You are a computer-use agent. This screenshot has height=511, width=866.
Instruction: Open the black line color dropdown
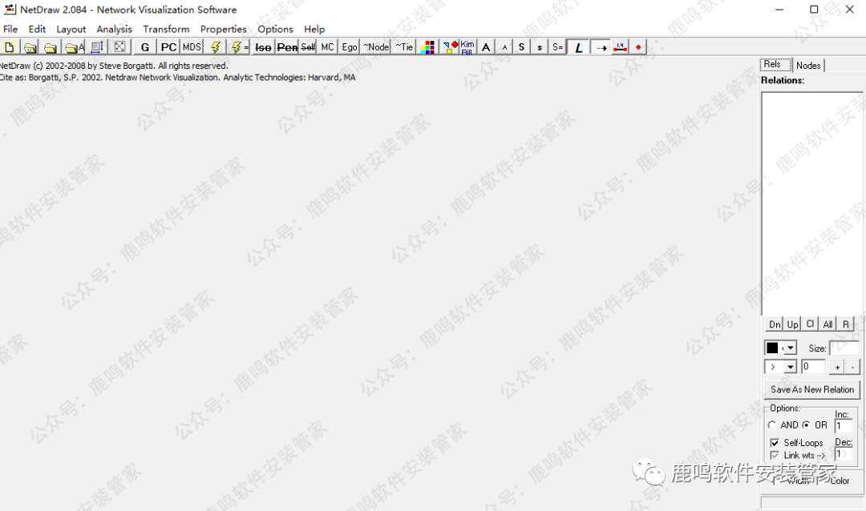tap(790, 348)
